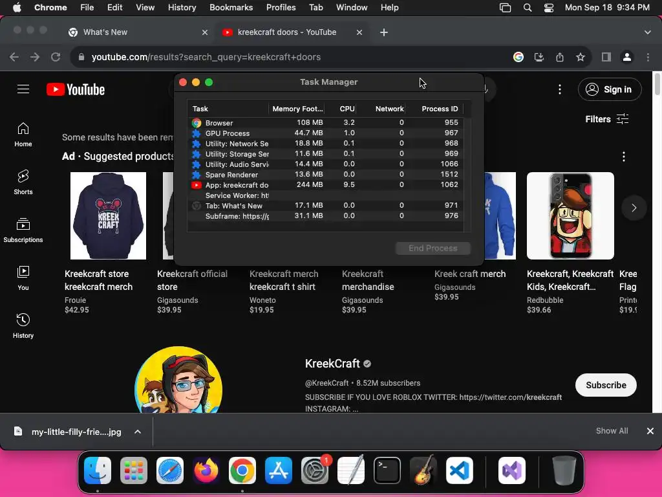662x497 pixels.
Task: Click the install app icon in address bar
Action: pyautogui.click(x=539, y=57)
